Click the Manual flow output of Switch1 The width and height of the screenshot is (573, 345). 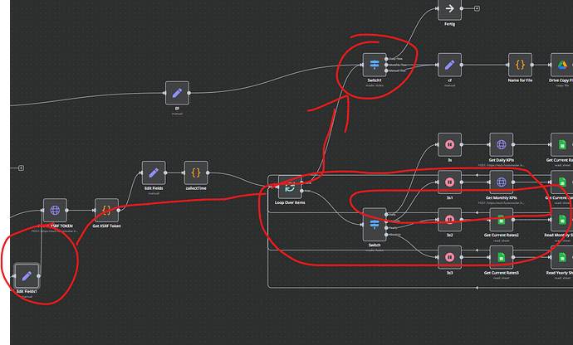point(386,70)
